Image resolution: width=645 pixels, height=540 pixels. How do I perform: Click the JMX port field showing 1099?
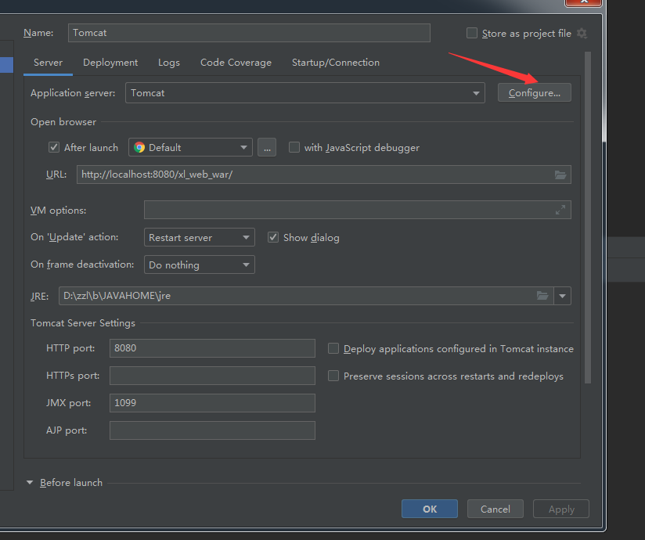[x=212, y=403]
